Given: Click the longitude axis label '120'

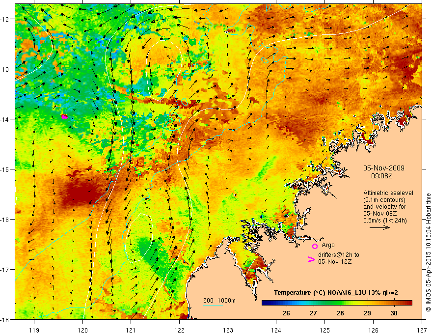Looking at the screenshot, I should pyautogui.click(x=82, y=330).
